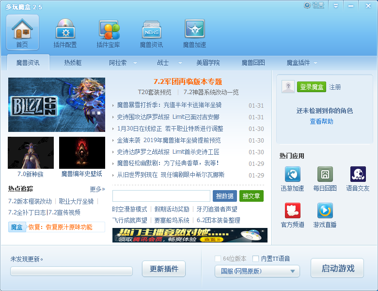Open the 7.2神器系统改动一览 link
This screenshot has height=291, width=378.
[211, 92]
